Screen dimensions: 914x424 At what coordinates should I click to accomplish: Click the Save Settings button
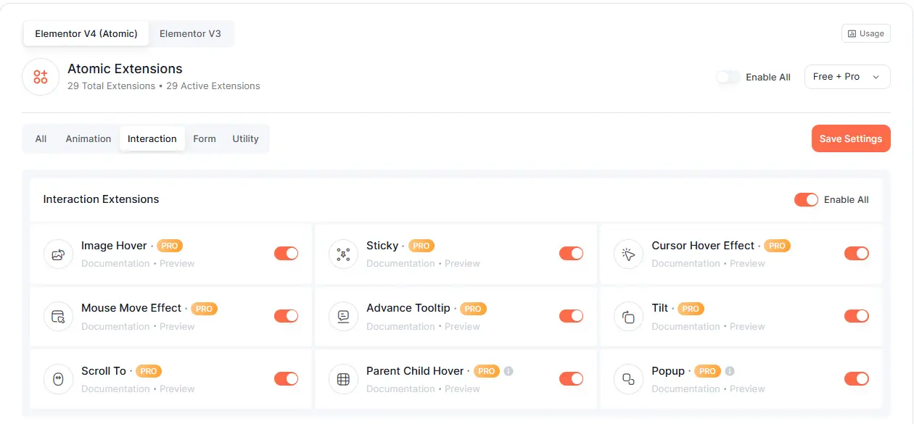pos(851,138)
